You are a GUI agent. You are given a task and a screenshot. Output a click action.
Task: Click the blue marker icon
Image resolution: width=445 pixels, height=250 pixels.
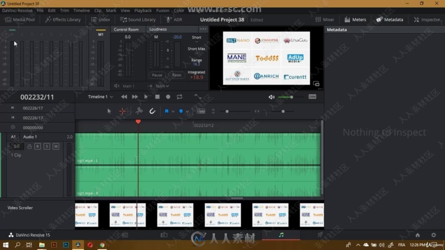(181, 111)
